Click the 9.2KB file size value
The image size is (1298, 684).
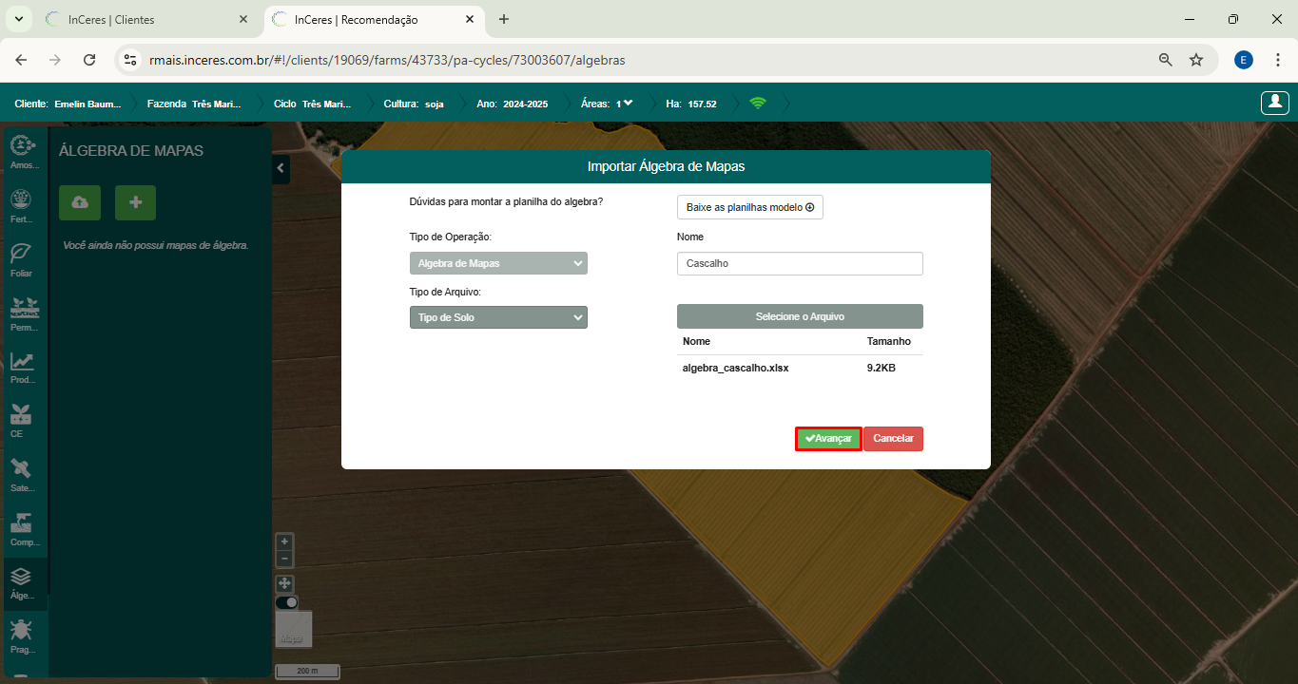881,368
